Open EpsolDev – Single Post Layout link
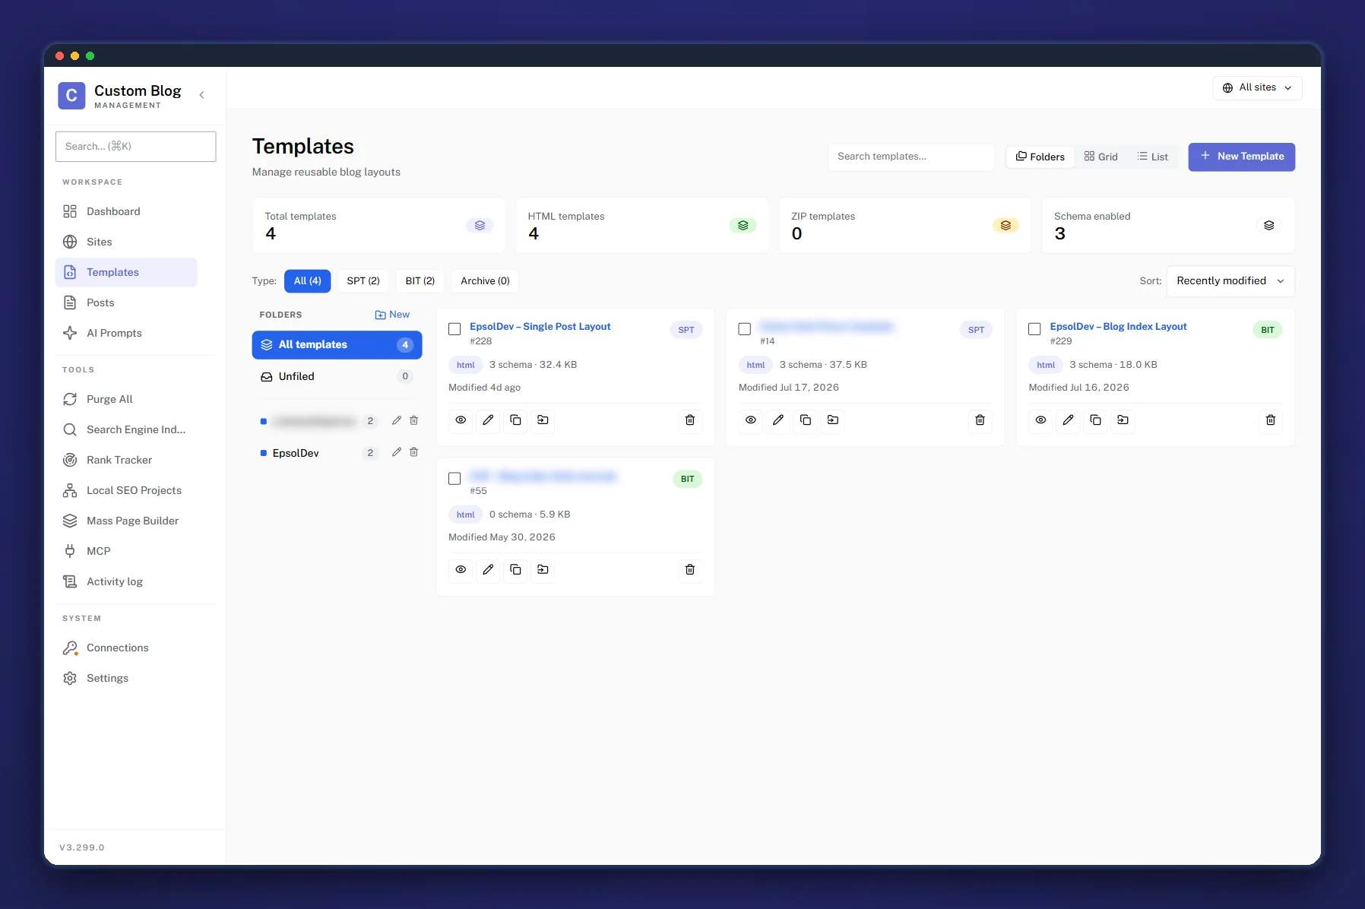The image size is (1365, 909). pyautogui.click(x=540, y=326)
